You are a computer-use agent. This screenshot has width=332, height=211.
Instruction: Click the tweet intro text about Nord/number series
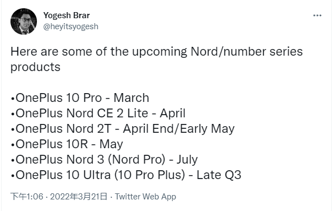(x=157, y=59)
